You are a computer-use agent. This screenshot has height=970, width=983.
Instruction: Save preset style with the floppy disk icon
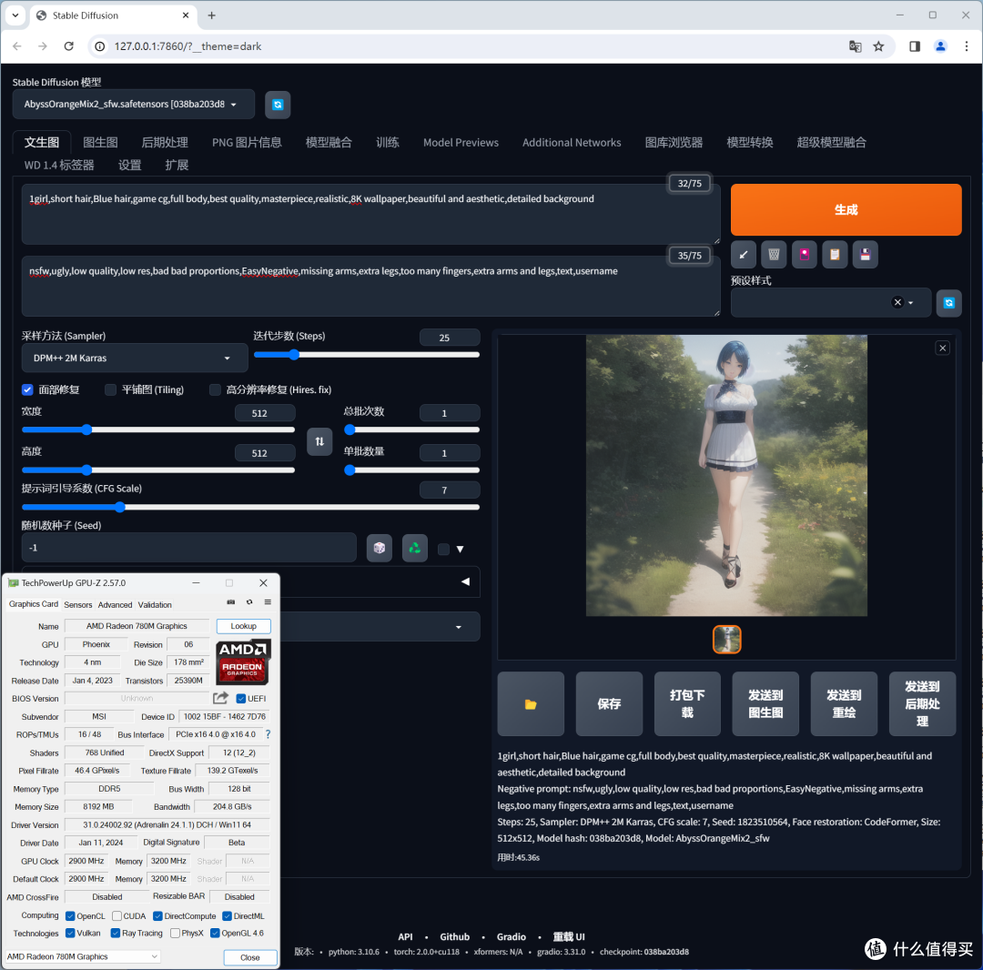tap(866, 255)
